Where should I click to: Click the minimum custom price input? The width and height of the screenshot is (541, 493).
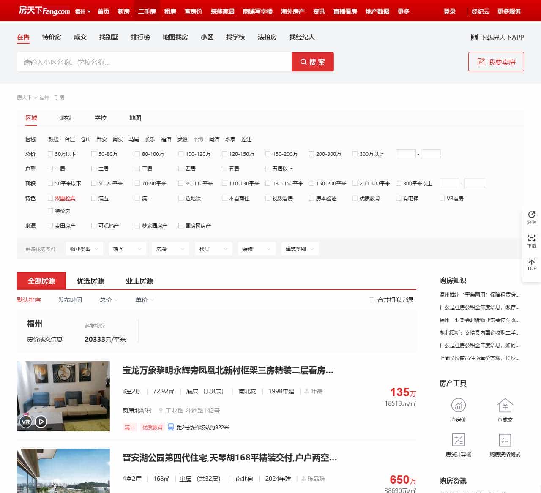406,154
